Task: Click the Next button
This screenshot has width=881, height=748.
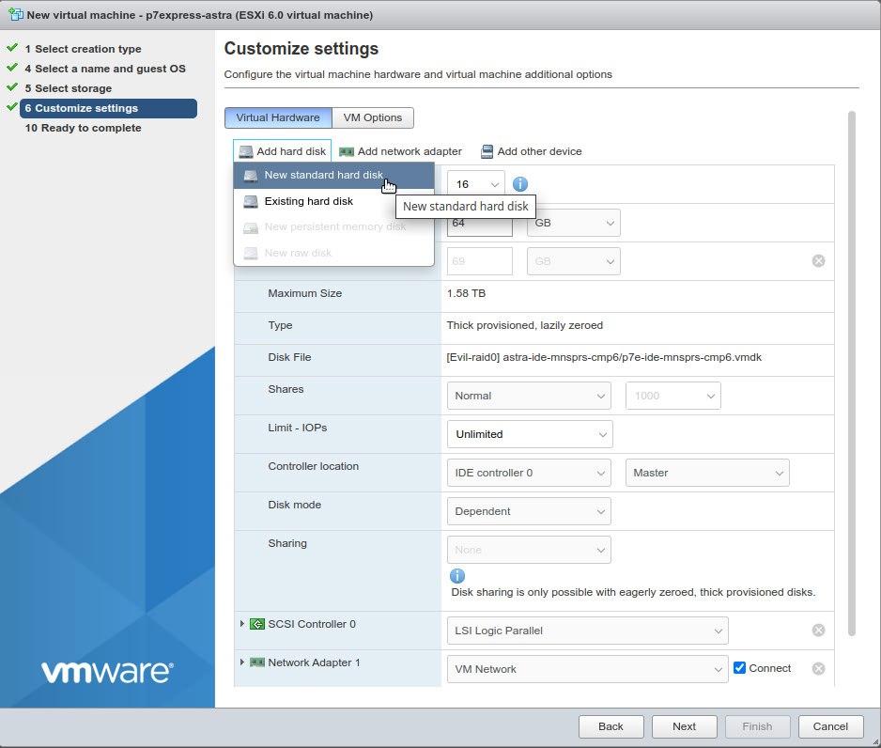Action: coord(684,726)
